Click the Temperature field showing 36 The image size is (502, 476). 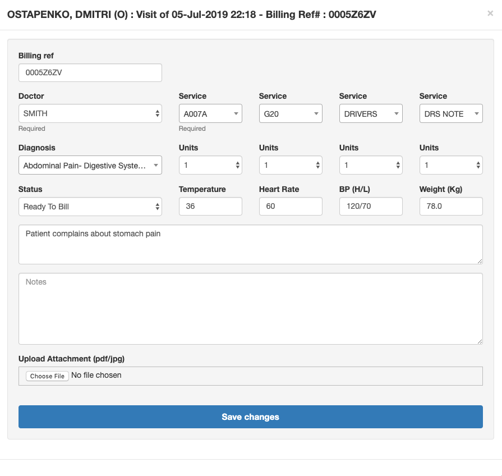click(x=210, y=207)
